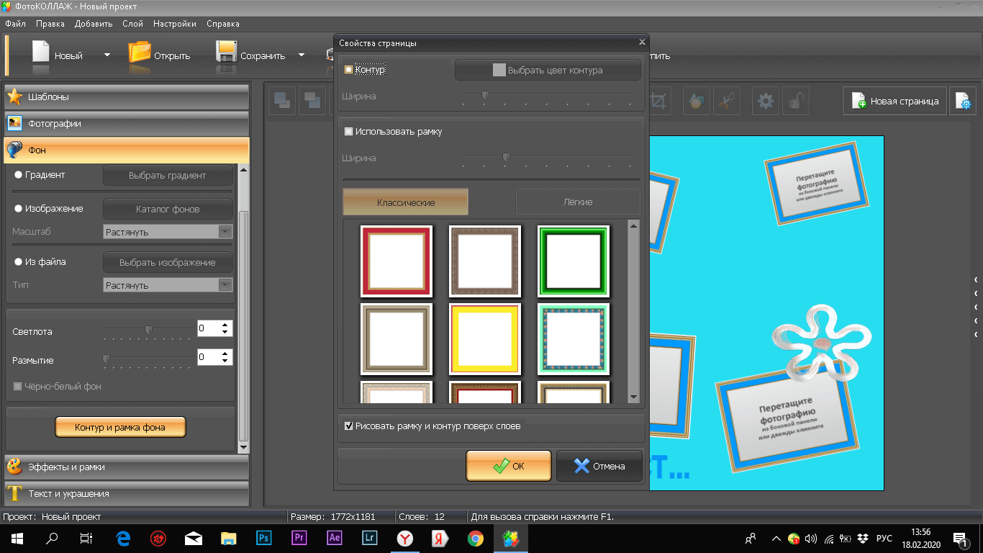Uncheck Рисовать рамку и контур поверх слоев
Screen dimensions: 983x553
(349, 426)
